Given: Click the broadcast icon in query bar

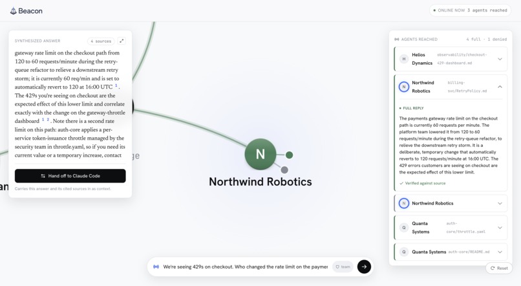Looking at the screenshot, I should [x=156, y=267].
